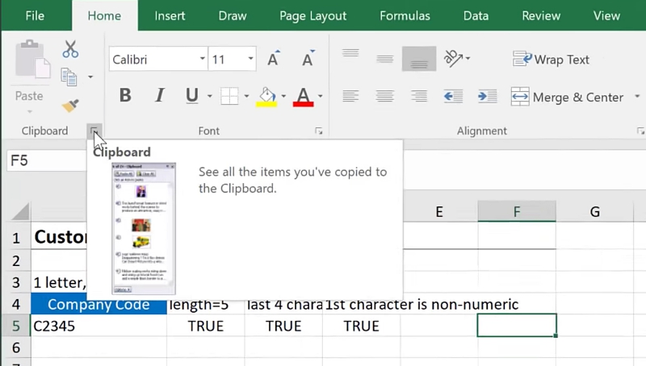Click the Top Align icon
The image size is (646, 366).
coord(350,55)
